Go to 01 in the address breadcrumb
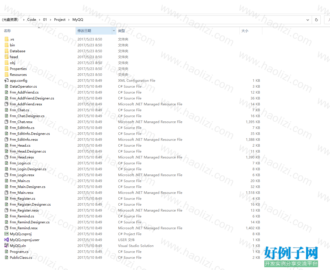Image resolution: width=330 pixels, height=270 pixels. 45,19
